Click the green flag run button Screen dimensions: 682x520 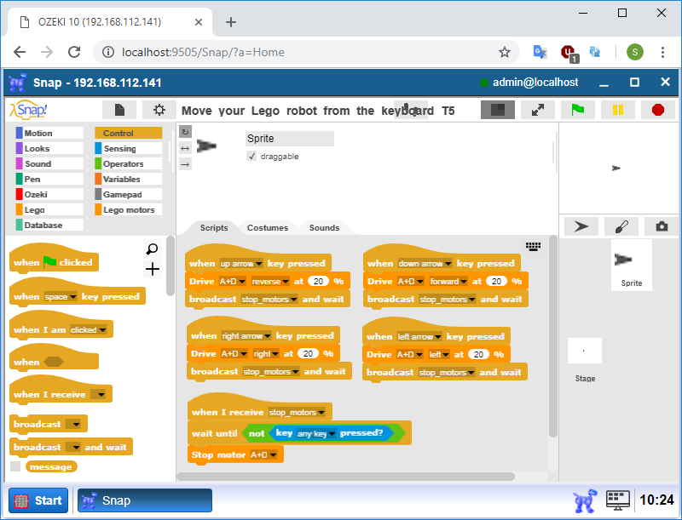click(x=578, y=110)
